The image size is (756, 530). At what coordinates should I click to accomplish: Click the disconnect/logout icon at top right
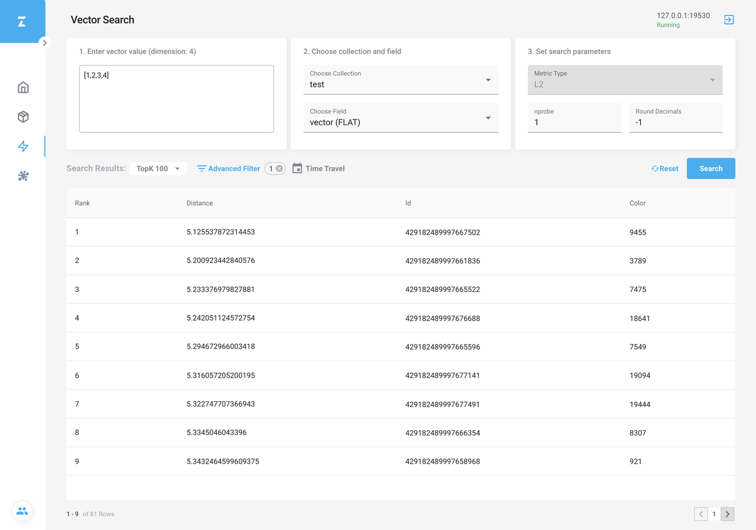[729, 20]
